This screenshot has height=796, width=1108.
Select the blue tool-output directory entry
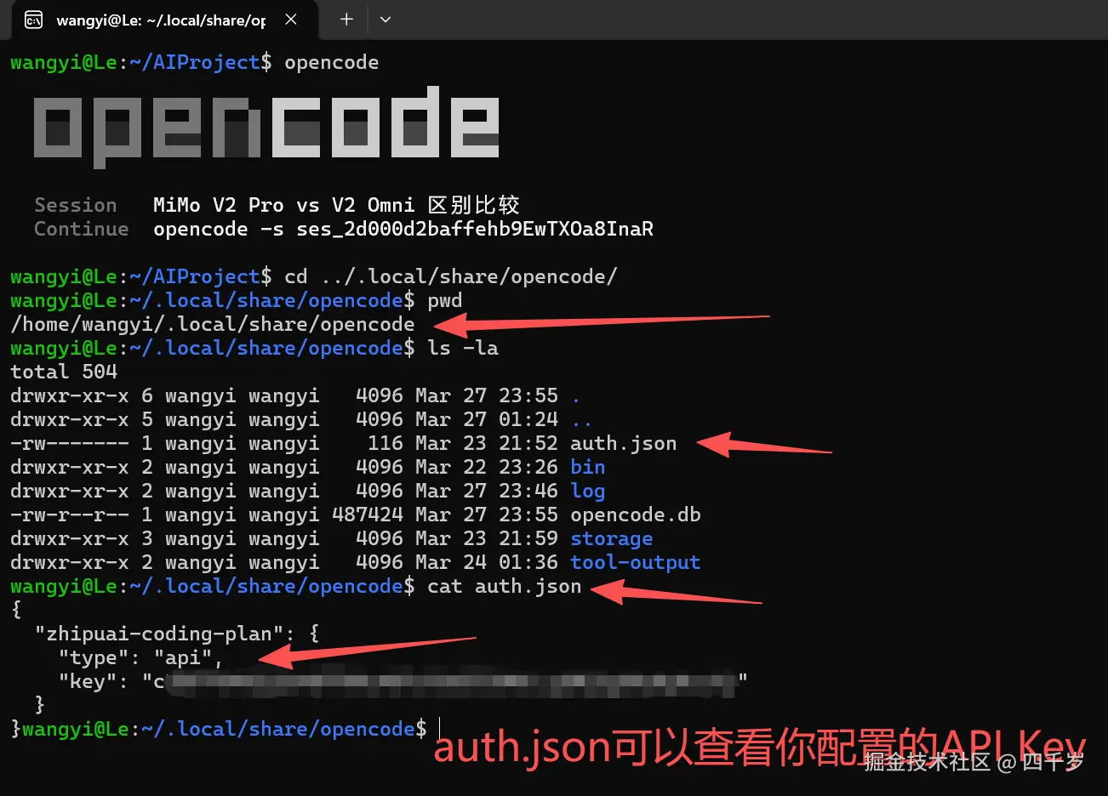[636, 562]
